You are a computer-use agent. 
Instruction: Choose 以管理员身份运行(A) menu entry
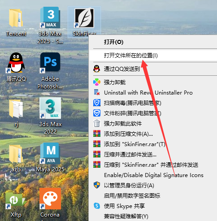153,186
